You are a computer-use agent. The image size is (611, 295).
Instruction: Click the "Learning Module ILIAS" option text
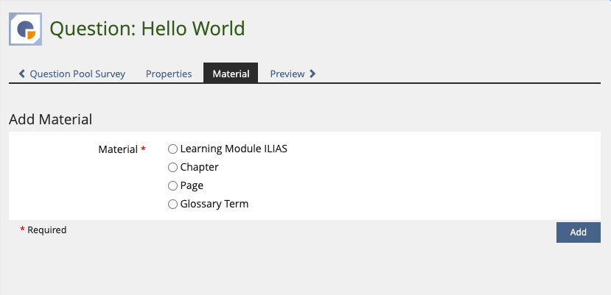[234, 149]
